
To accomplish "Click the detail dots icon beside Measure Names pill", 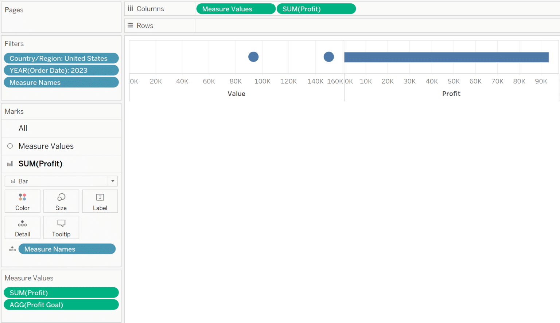I will pyautogui.click(x=12, y=249).
